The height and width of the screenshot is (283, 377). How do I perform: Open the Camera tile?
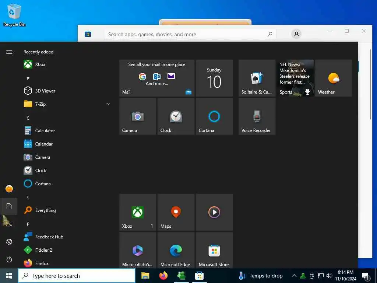coord(138,116)
